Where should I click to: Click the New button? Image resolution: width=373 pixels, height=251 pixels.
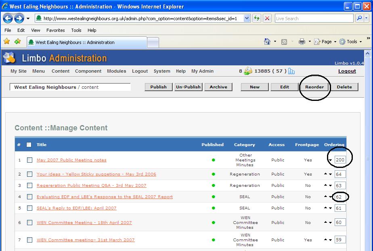click(x=255, y=87)
